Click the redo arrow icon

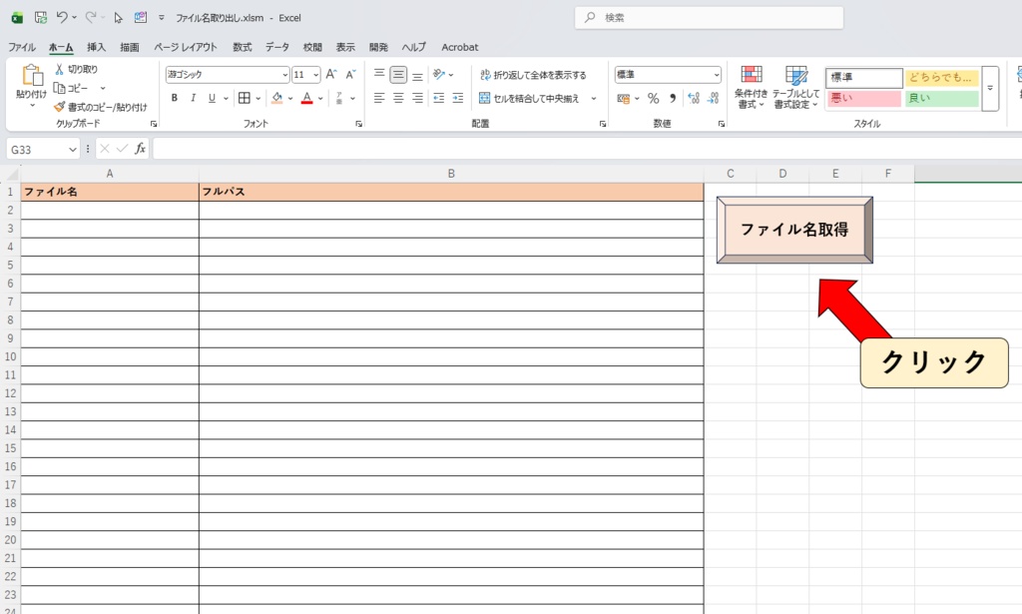point(91,18)
